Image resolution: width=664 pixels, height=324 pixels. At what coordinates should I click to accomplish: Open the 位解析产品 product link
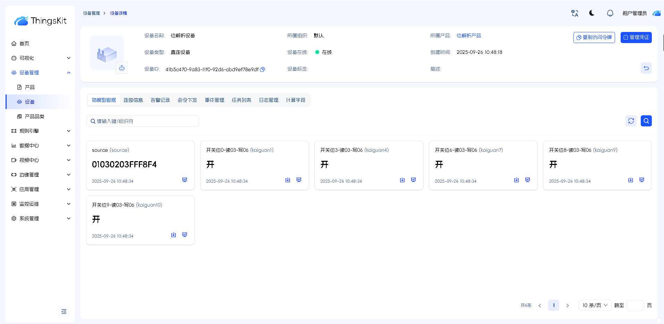click(x=469, y=35)
